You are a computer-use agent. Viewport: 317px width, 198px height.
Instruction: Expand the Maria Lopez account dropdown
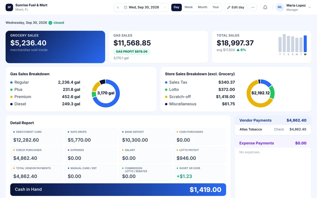(x=309, y=7)
